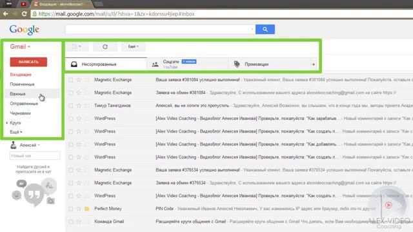This screenshot has height=232, width=413.
Task: Add new inbox tab with plus icon
Action: 314,64
